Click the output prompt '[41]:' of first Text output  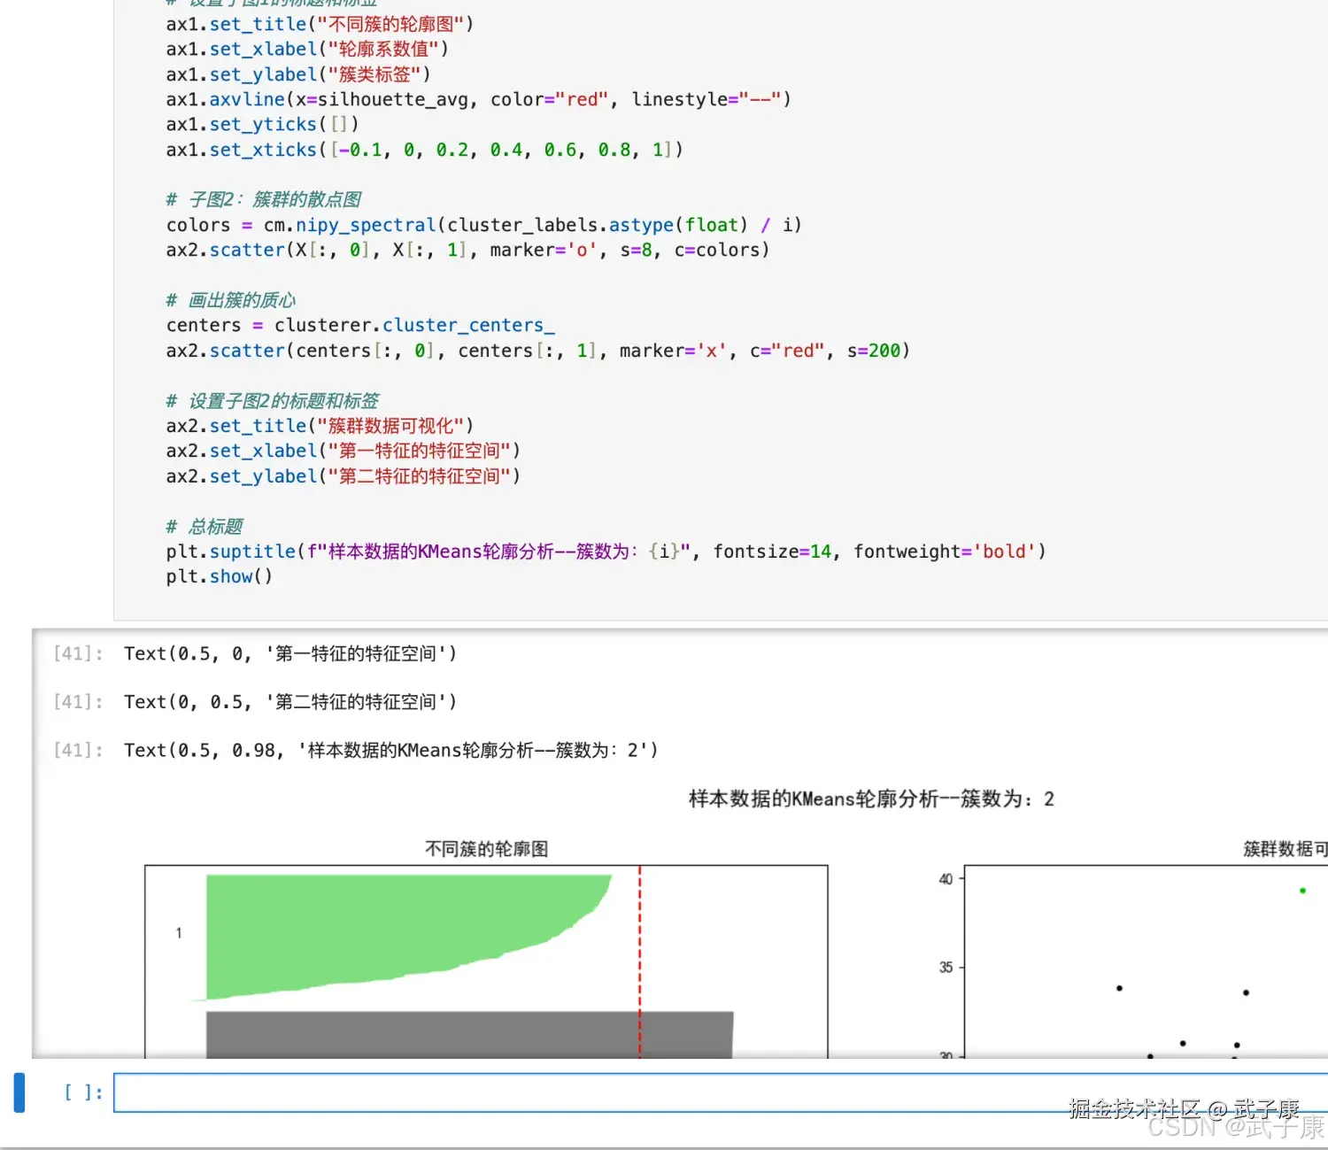(x=78, y=653)
